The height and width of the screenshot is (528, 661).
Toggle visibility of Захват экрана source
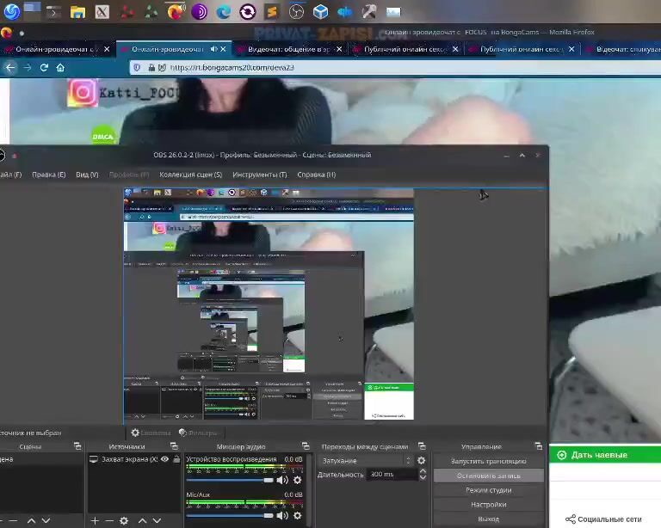click(164, 459)
